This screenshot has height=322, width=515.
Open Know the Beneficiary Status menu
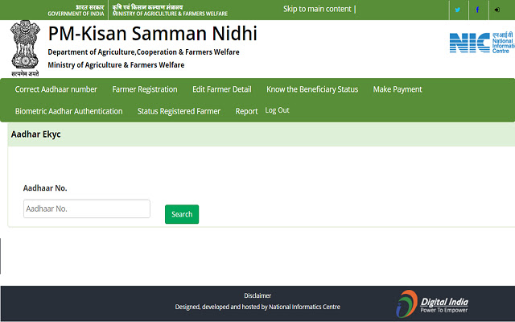pyautogui.click(x=312, y=89)
